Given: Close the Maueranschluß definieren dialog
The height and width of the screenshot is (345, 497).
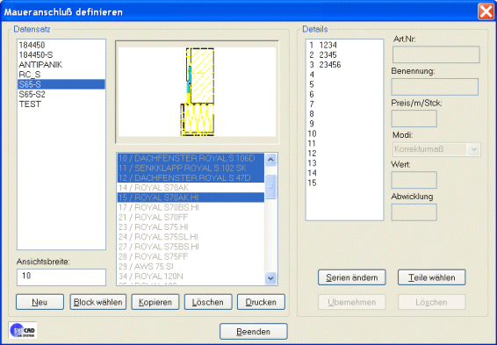Looking at the screenshot, I should [x=486, y=12].
